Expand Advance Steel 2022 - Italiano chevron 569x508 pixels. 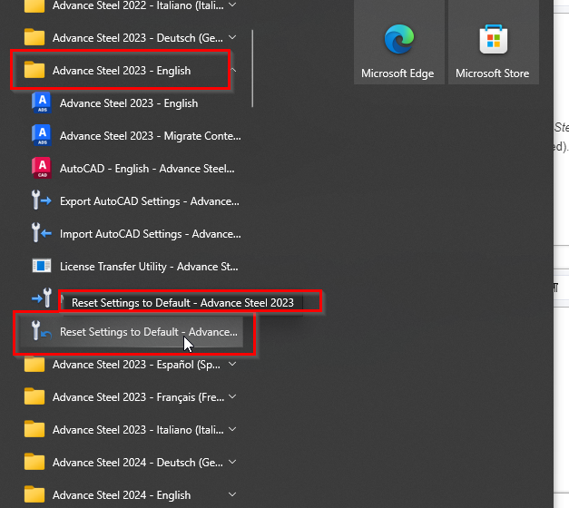(232, 5)
